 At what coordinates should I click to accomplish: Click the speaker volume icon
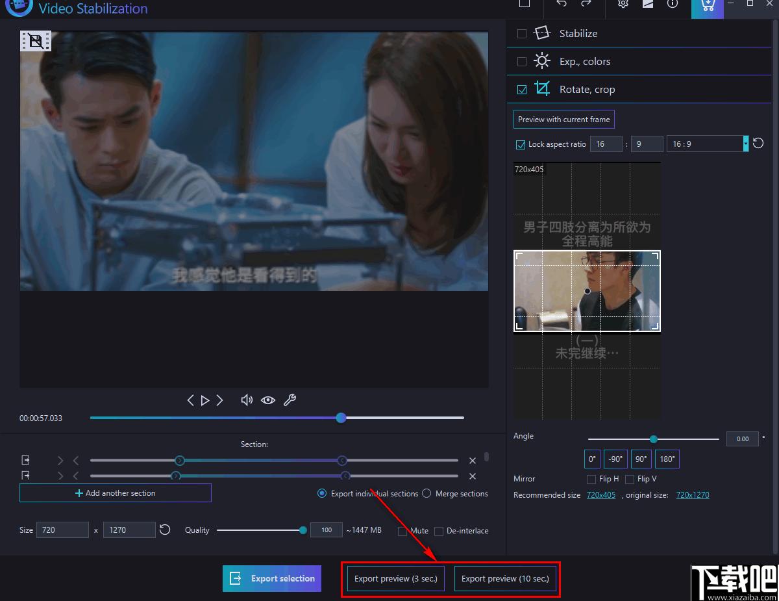point(247,400)
